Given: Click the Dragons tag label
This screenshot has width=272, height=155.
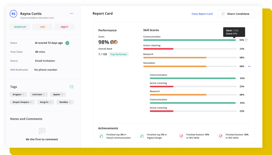Looking at the screenshot, I should 17,94.
